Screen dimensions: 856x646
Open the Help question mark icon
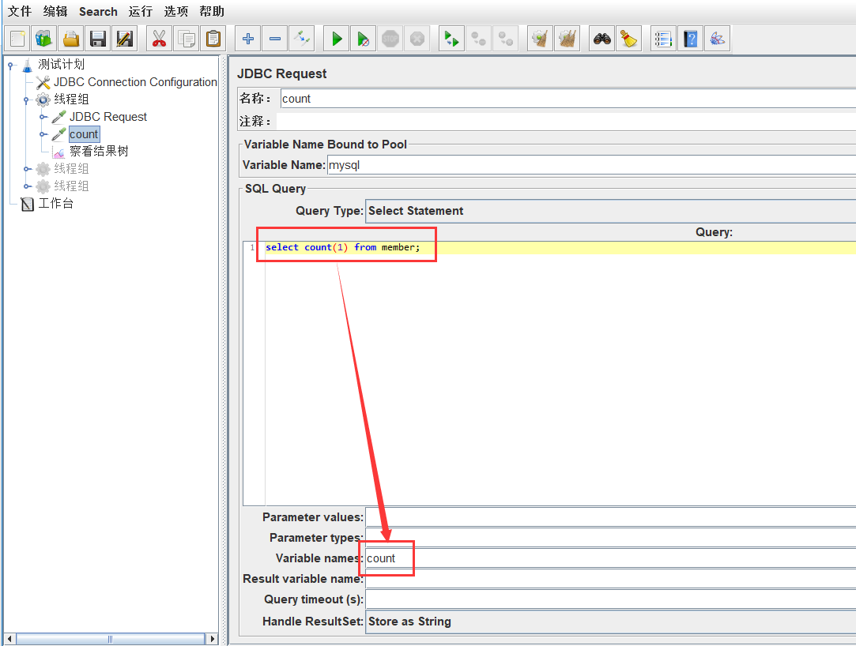click(x=691, y=39)
